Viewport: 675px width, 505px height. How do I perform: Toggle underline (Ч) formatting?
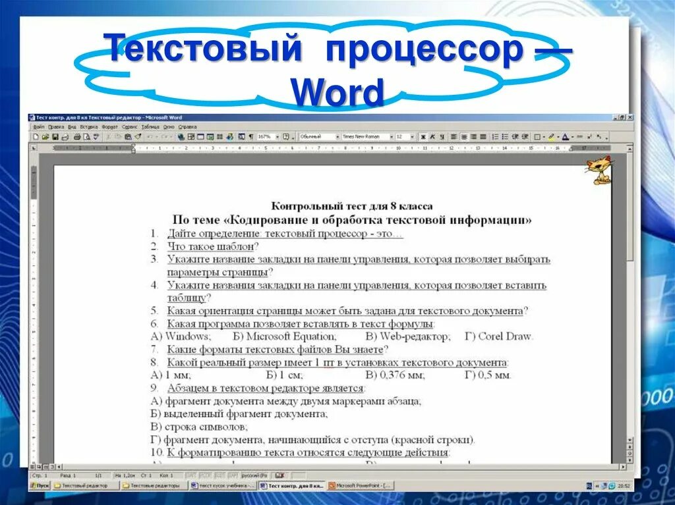pyautogui.click(x=442, y=137)
